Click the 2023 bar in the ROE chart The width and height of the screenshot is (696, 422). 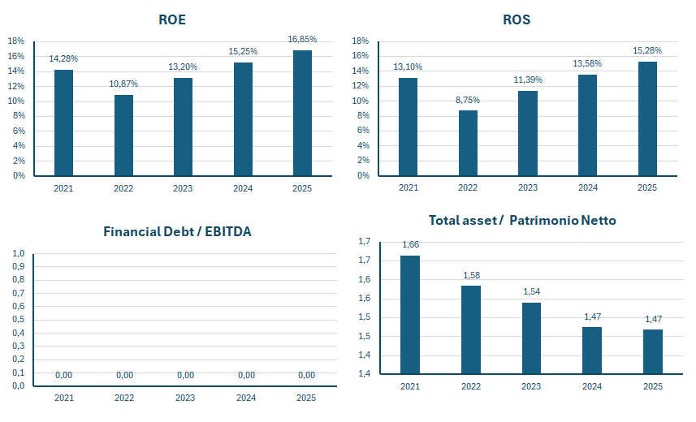point(183,127)
